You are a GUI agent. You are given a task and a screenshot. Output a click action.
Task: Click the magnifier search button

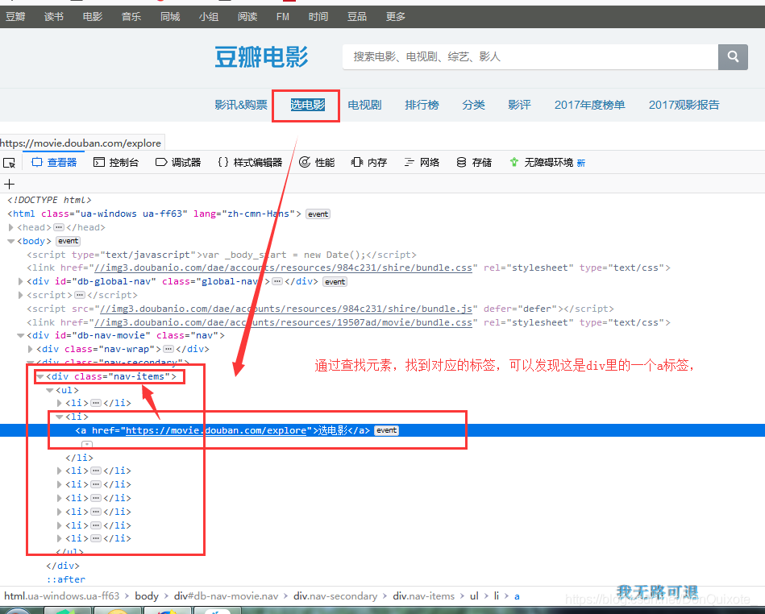733,56
